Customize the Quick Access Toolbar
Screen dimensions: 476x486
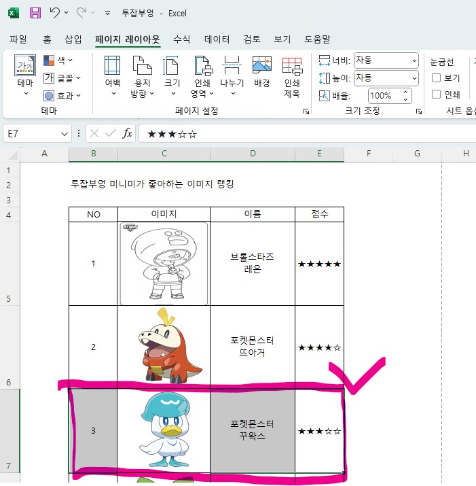click(x=107, y=13)
